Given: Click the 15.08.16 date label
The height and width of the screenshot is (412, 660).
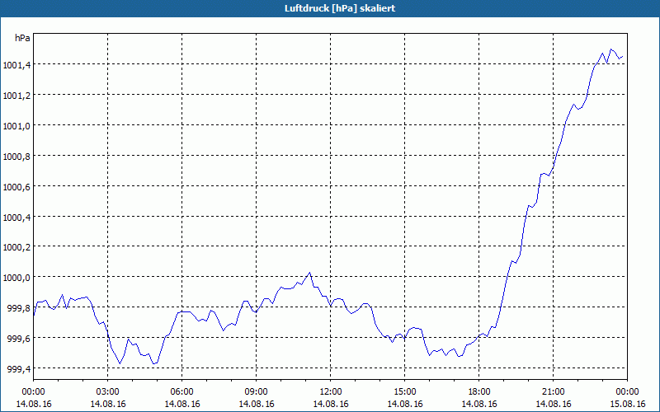Looking at the screenshot, I should point(627,404).
